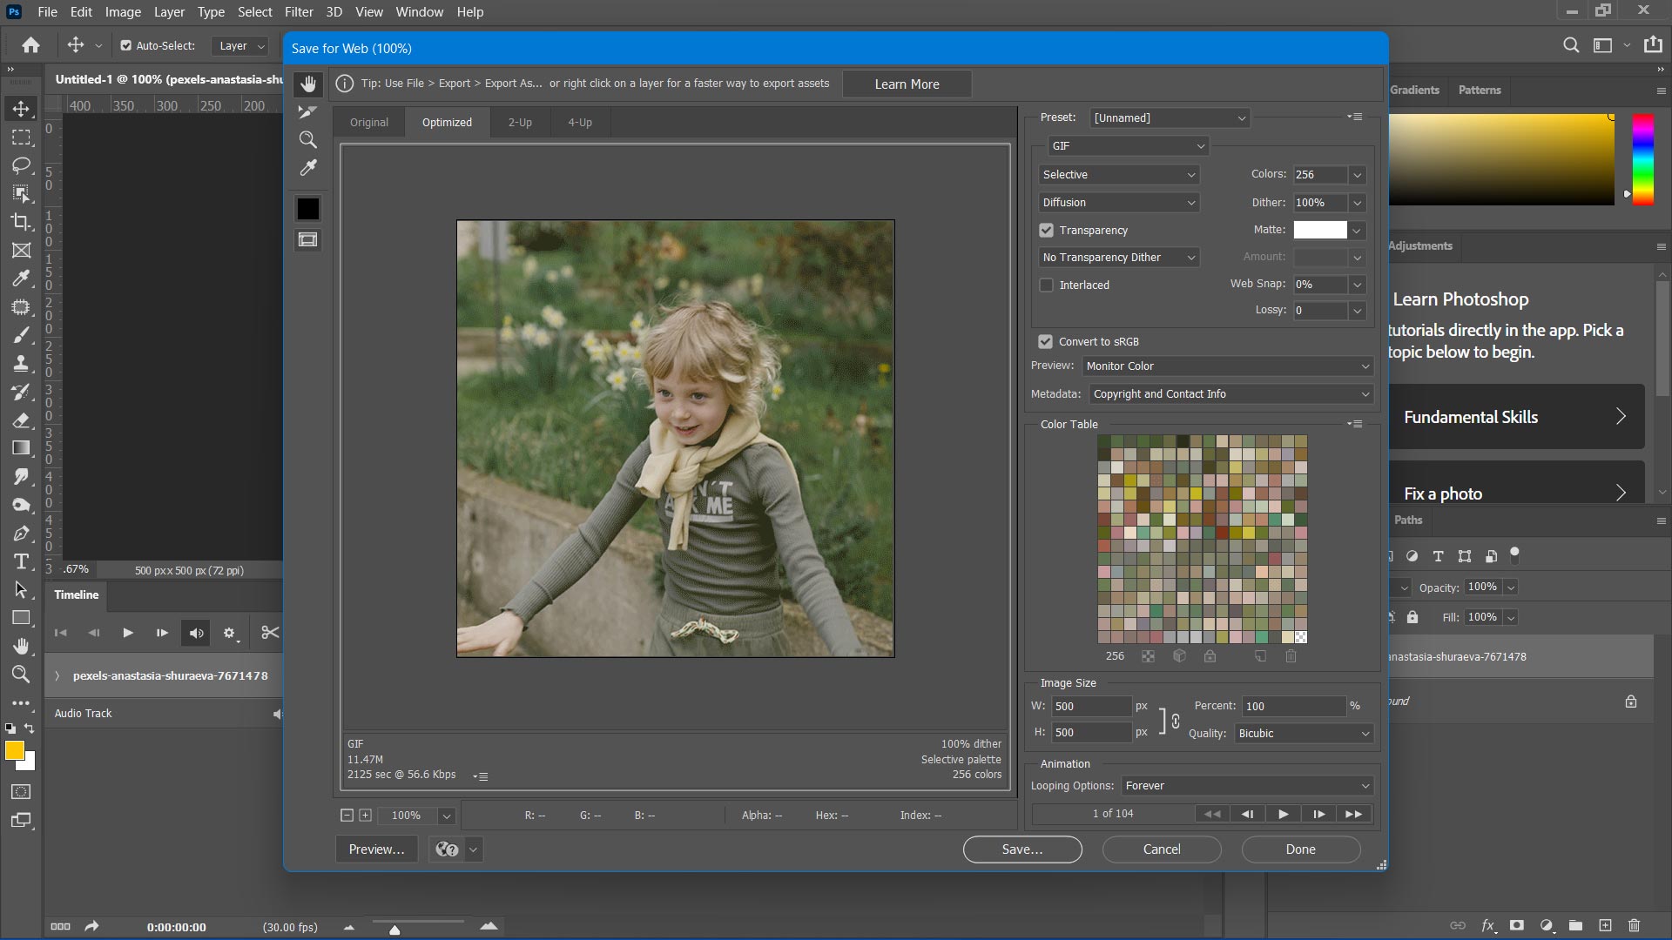
Task: Open the Filter menu
Action: pyautogui.click(x=299, y=12)
